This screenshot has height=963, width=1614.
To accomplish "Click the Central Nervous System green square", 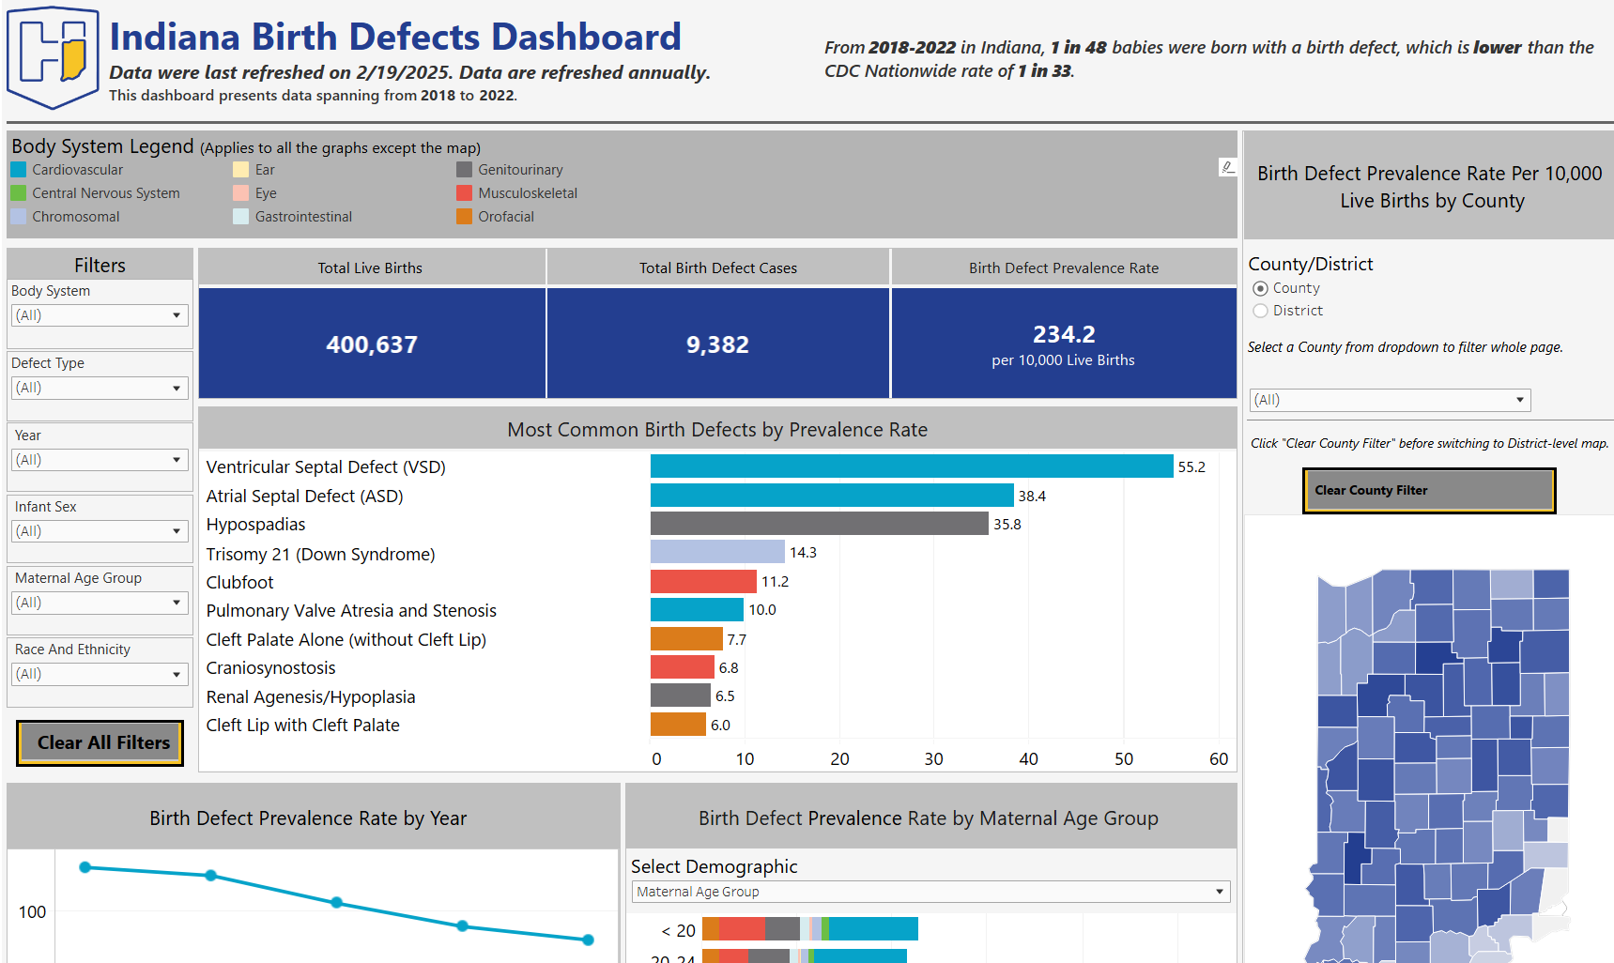I will pos(18,193).
